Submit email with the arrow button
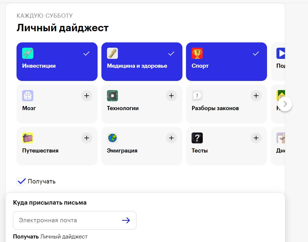308x242 pixels. pyautogui.click(x=126, y=220)
